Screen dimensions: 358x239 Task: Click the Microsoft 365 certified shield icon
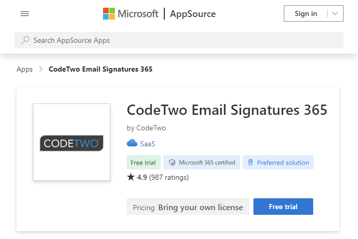click(172, 162)
